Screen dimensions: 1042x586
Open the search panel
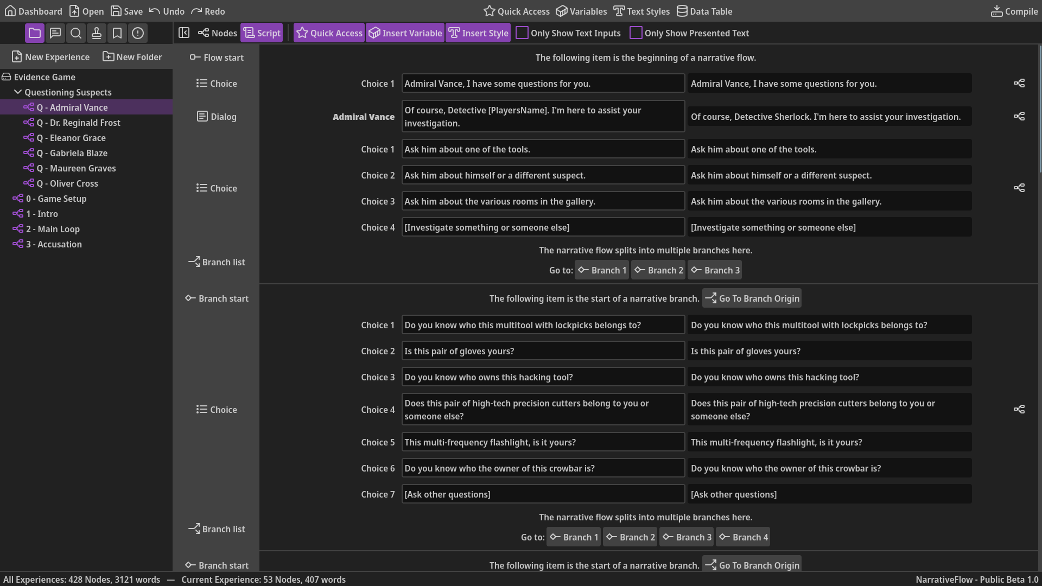pyautogui.click(x=75, y=33)
